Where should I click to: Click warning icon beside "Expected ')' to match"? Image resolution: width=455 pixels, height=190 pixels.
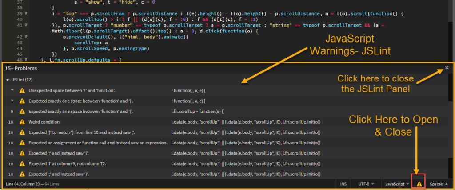pyautogui.click(x=22, y=132)
